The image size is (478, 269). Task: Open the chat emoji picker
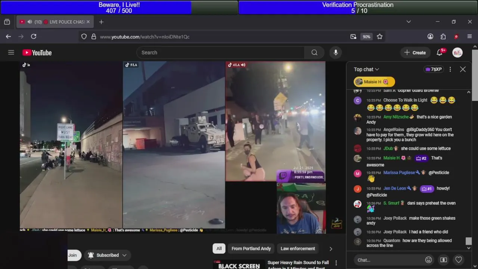point(428,260)
